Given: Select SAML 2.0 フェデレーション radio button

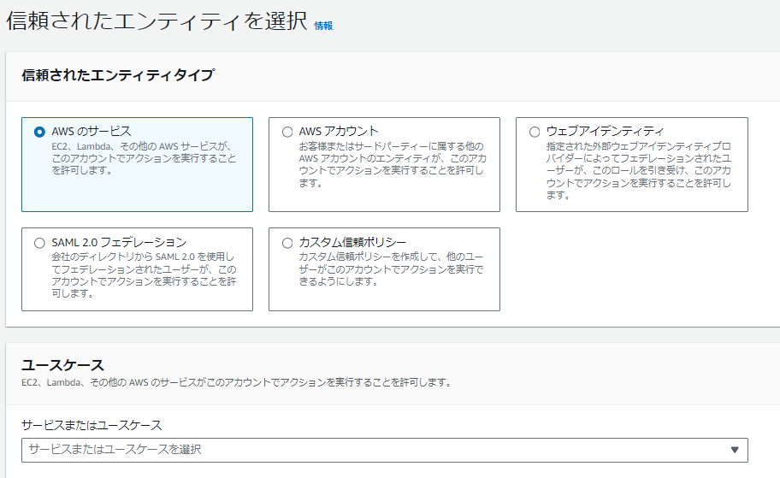Looking at the screenshot, I should pos(39,243).
